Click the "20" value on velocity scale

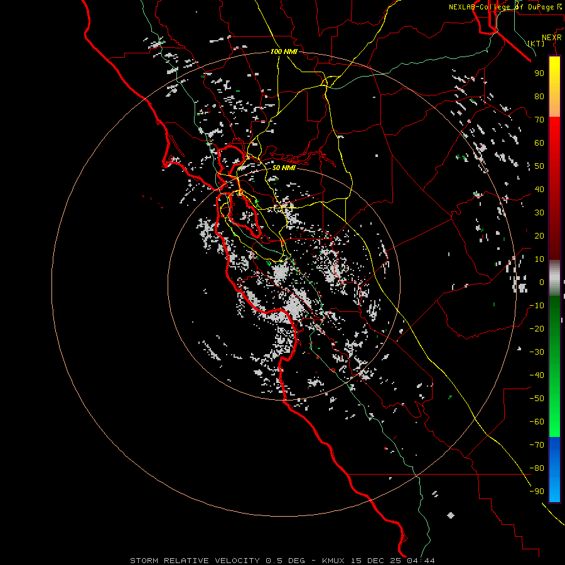[x=539, y=236]
